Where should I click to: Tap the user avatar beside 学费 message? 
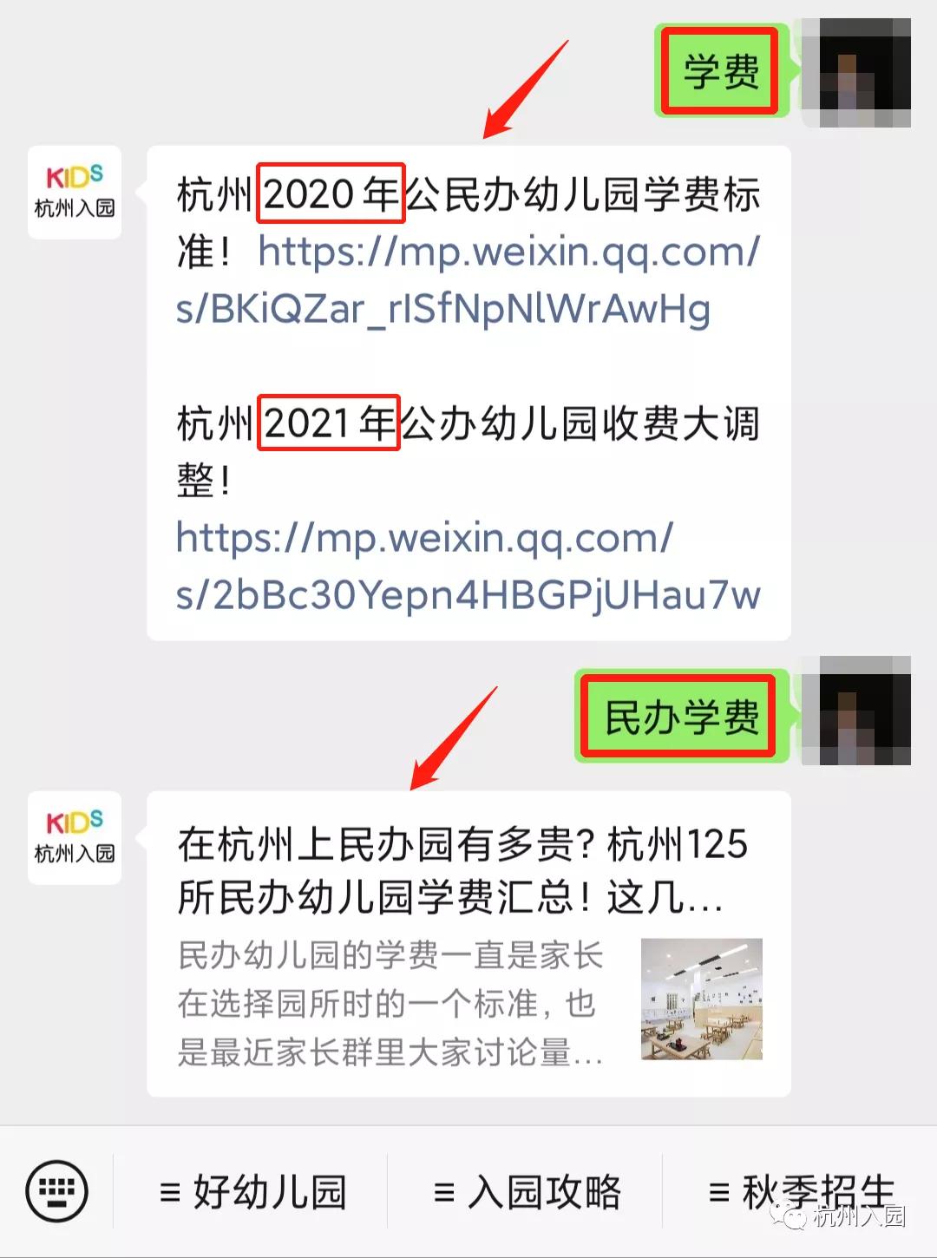[x=855, y=72]
